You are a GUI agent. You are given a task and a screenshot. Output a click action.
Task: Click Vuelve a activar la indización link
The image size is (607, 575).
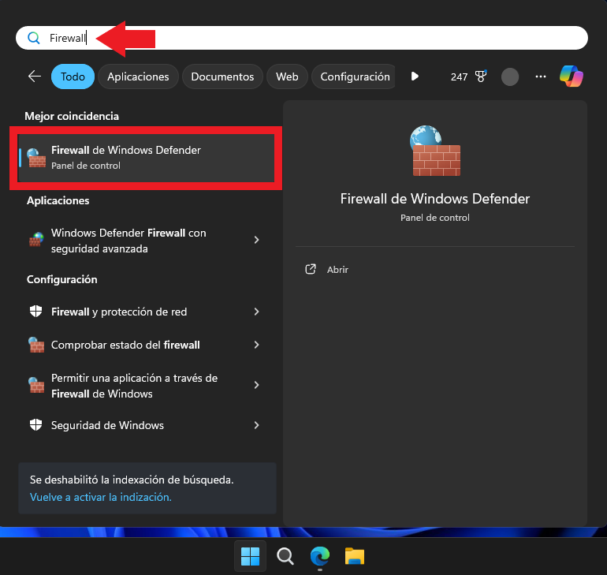tap(101, 497)
